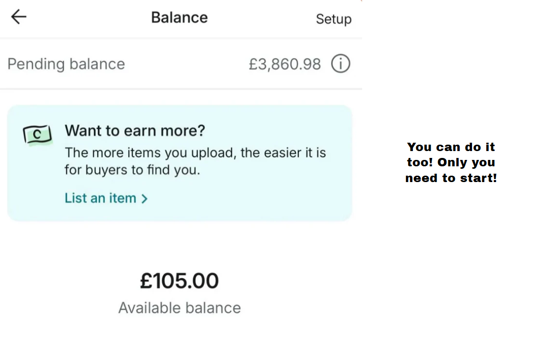The height and width of the screenshot is (340, 540).
Task: Click the £105.00 available amount
Action: (x=179, y=281)
